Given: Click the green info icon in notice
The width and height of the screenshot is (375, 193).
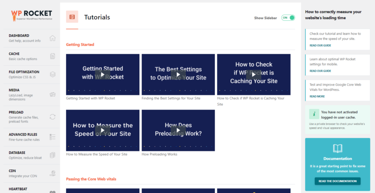Looking at the screenshot, I should (x=314, y=114).
